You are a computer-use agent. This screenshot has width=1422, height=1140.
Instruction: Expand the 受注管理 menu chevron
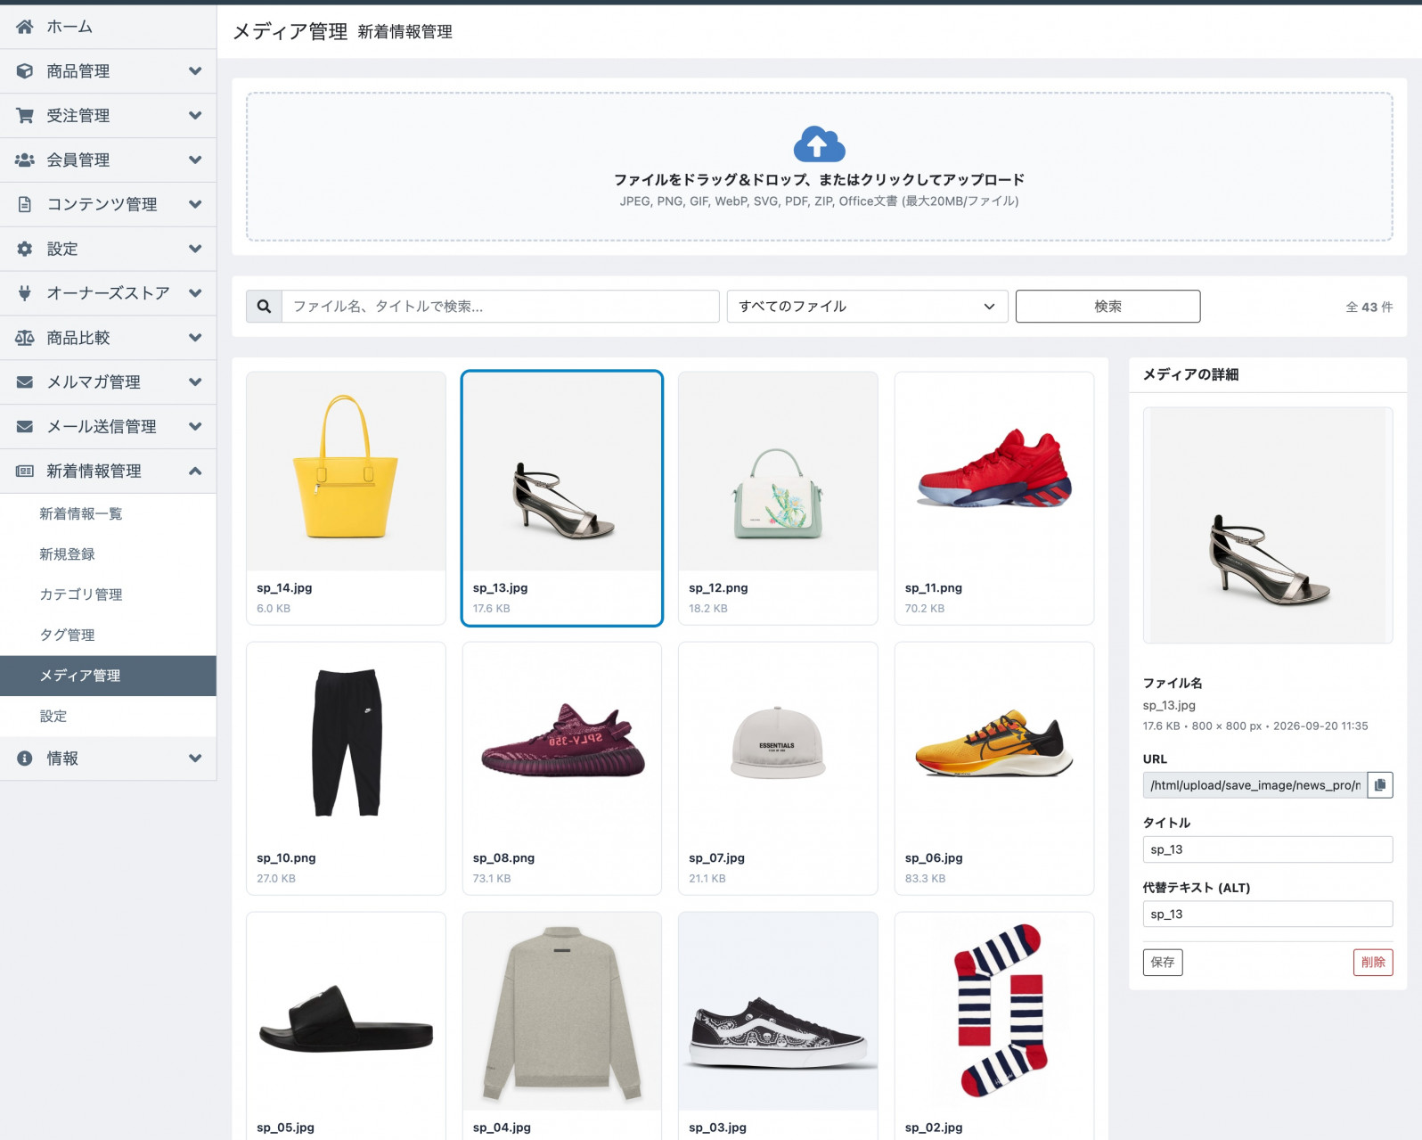[x=195, y=116]
